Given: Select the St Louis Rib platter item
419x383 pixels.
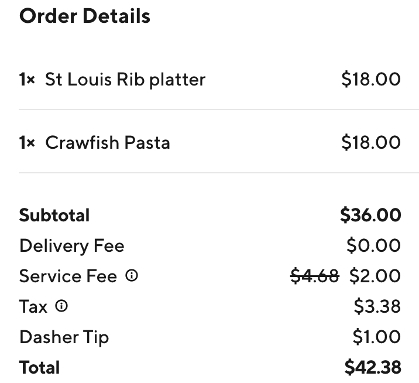Looking at the screenshot, I should click(125, 79).
